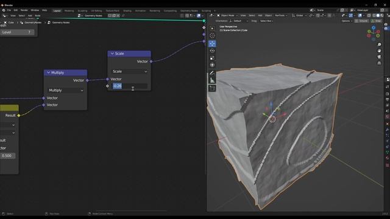Open 3D viewport View menu
390x219 pixels.
[243, 15]
